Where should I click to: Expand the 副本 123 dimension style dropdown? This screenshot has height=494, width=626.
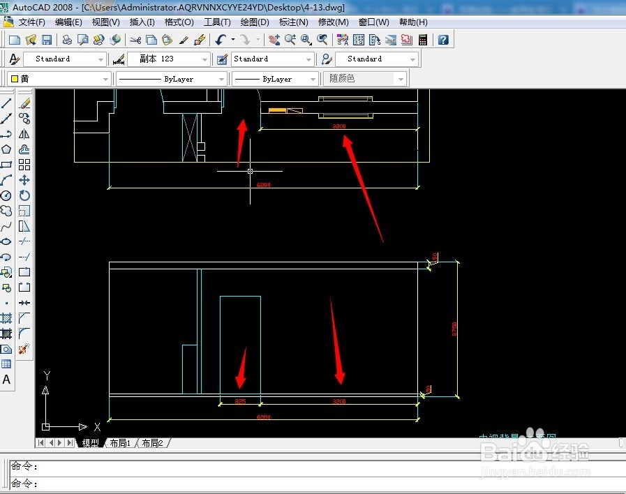tap(204, 59)
